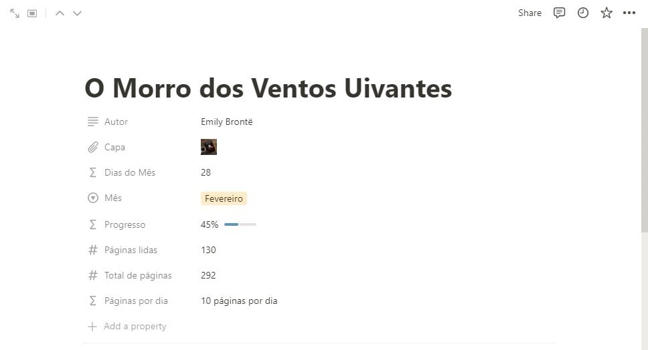View page history clock icon
This screenshot has height=350, width=648.
pos(582,13)
